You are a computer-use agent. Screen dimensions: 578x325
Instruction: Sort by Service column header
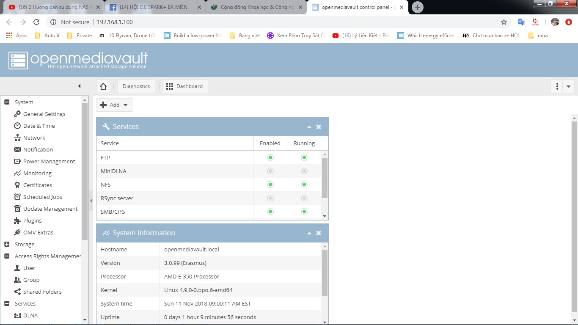pos(175,143)
